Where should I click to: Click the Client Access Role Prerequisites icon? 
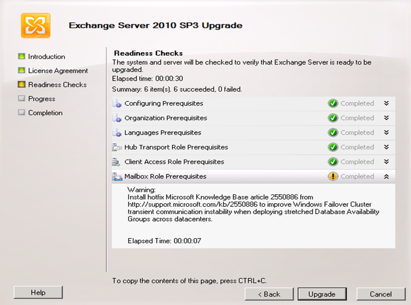(116, 162)
